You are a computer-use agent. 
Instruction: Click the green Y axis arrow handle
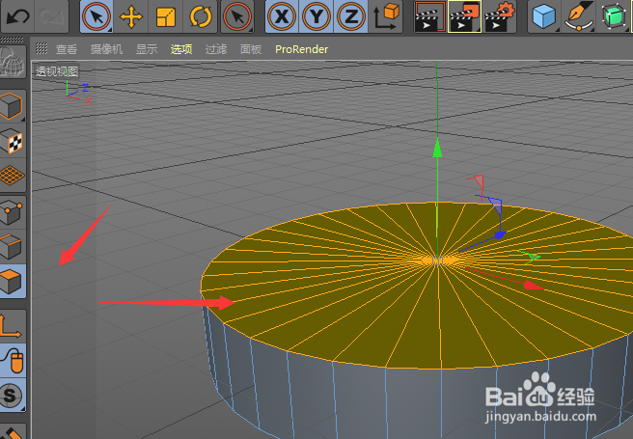coord(437,148)
